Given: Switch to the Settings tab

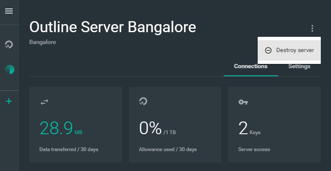Looking at the screenshot, I should pyautogui.click(x=299, y=66).
